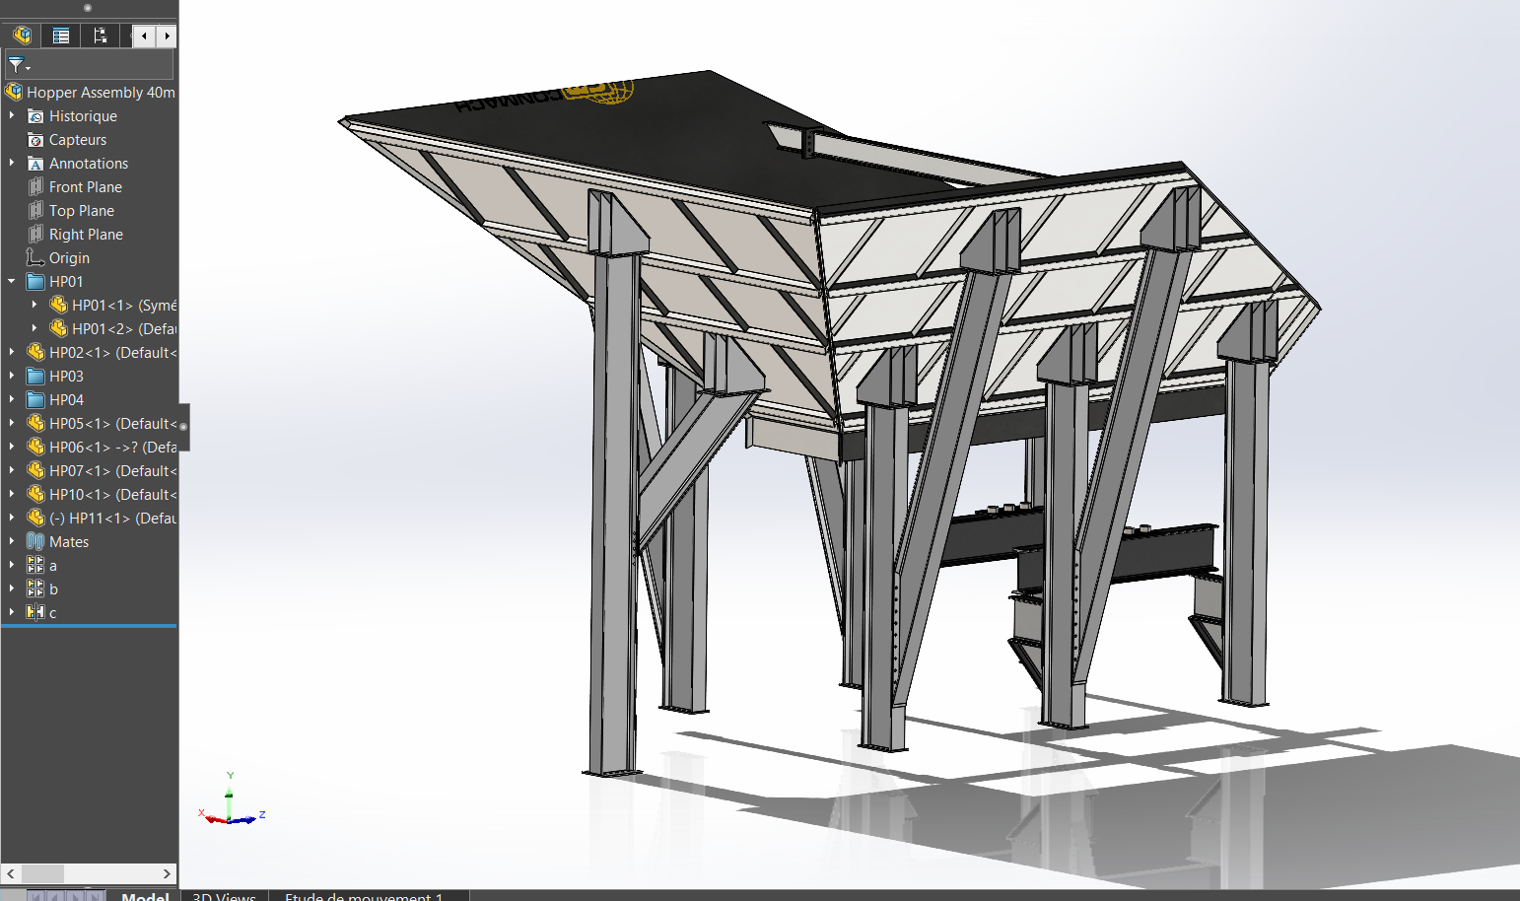Image resolution: width=1520 pixels, height=901 pixels.
Task: Expand the HP01<1> subassembly
Action: tap(35, 305)
